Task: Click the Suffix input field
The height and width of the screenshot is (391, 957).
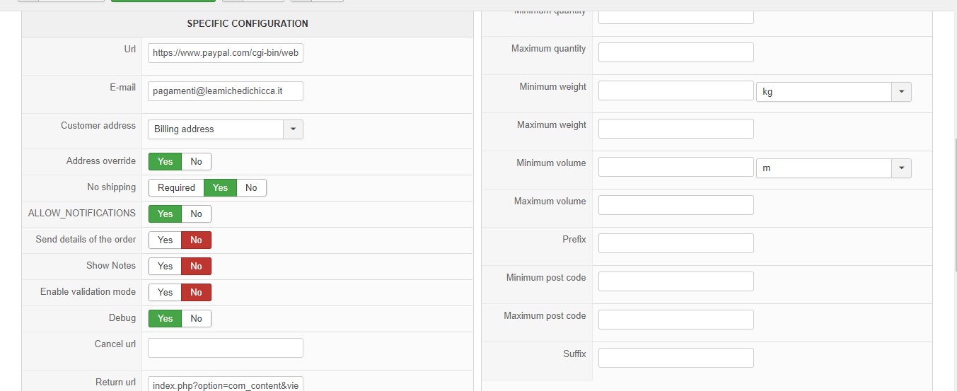Action: click(x=675, y=358)
